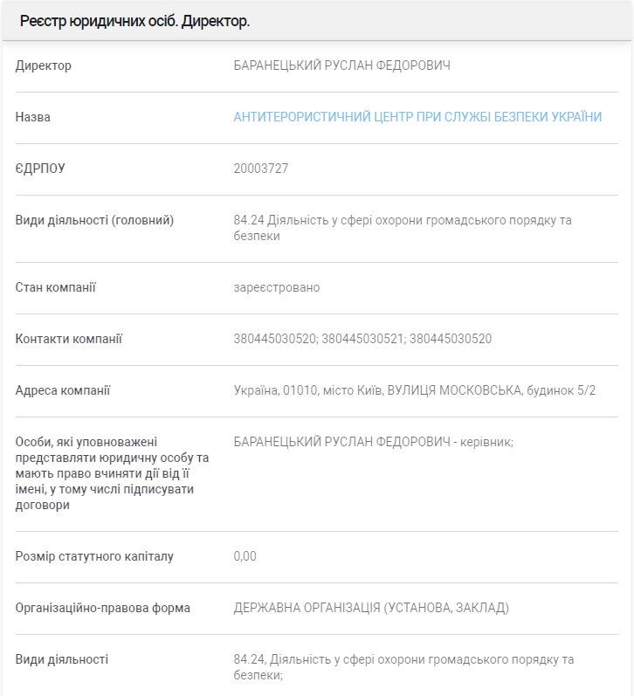Click the Стан компанії label

(56, 287)
